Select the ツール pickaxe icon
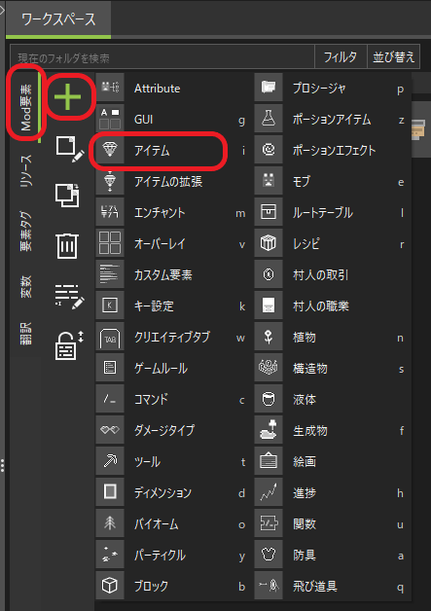The image size is (431, 611). [110, 461]
